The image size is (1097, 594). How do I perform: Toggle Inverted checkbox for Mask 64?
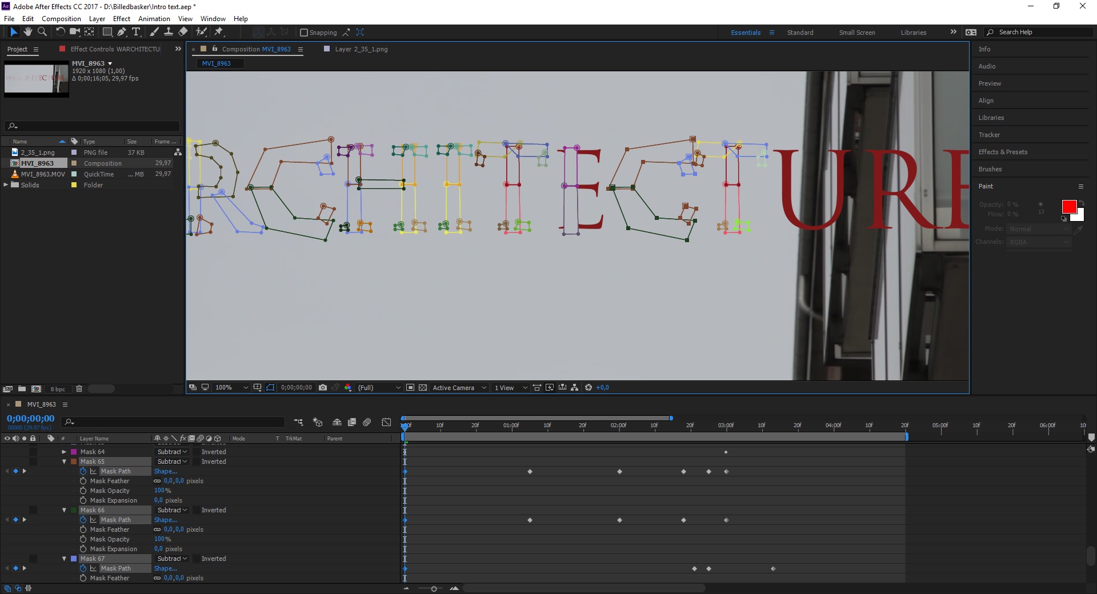click(196, 452)
